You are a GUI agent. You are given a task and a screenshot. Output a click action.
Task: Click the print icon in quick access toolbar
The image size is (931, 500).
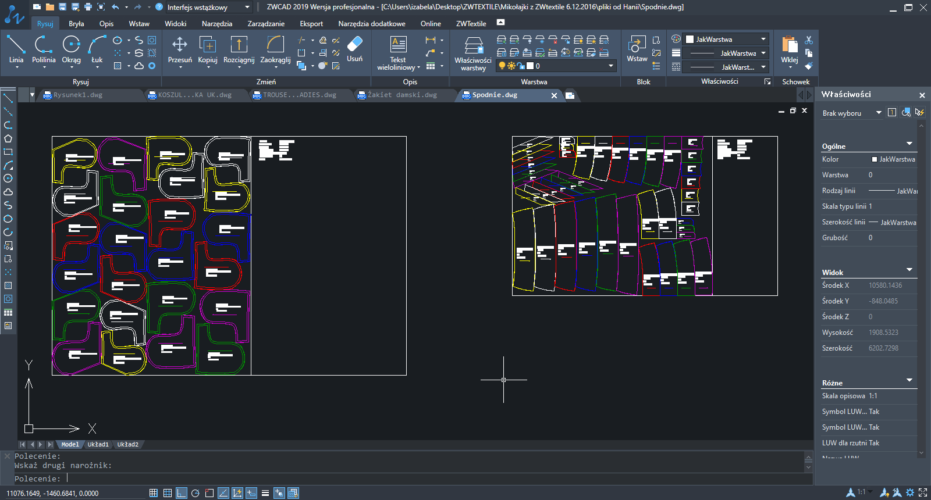[x=88, y=7]
